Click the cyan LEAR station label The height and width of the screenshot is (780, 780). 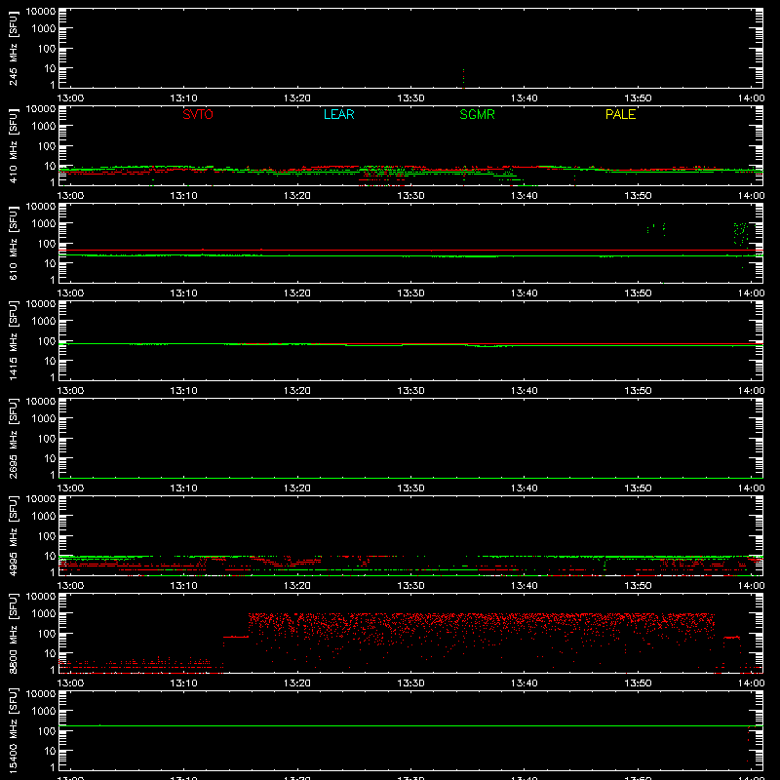[338, 114]
